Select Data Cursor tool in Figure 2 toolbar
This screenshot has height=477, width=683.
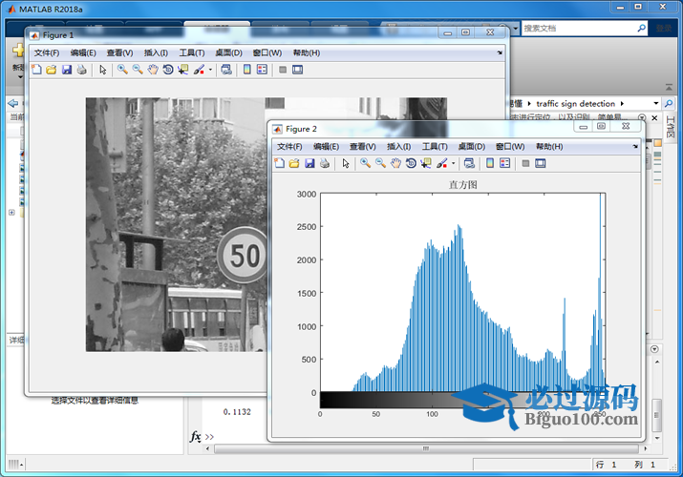(425, 163)
